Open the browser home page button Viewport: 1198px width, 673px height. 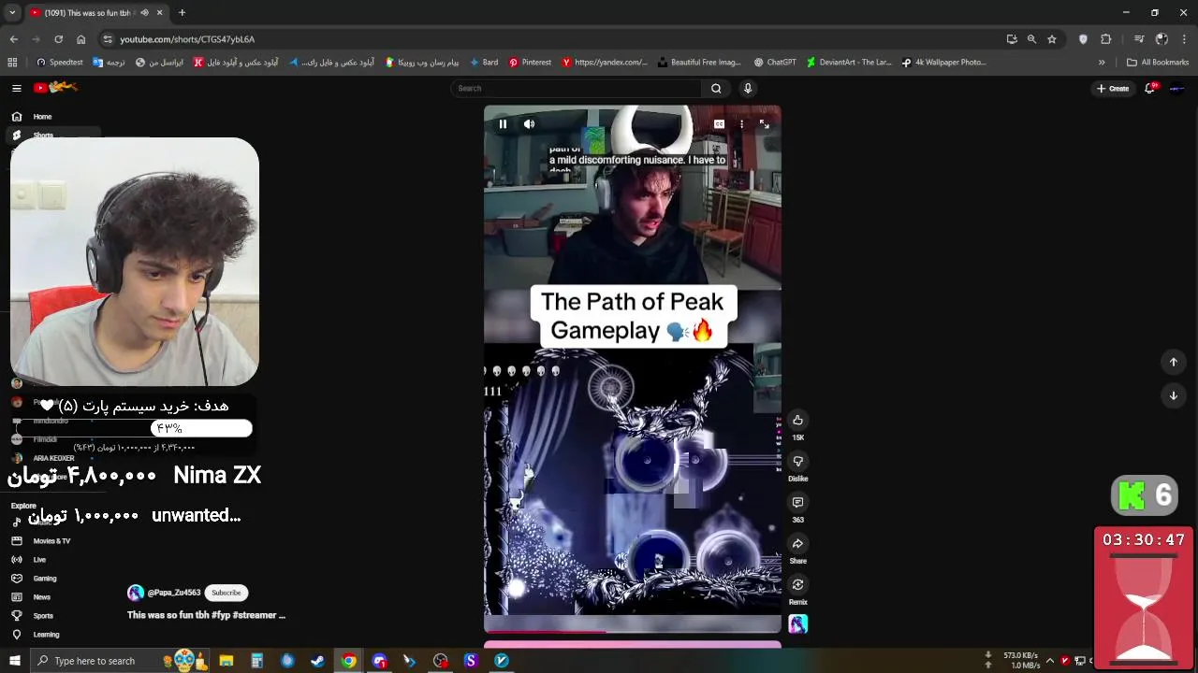[80, 39]
